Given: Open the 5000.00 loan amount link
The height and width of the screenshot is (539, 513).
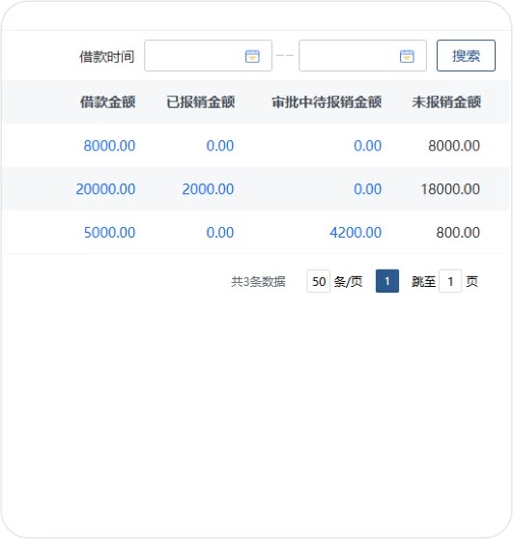Looking at the screenshot, I should coord(109,233).
